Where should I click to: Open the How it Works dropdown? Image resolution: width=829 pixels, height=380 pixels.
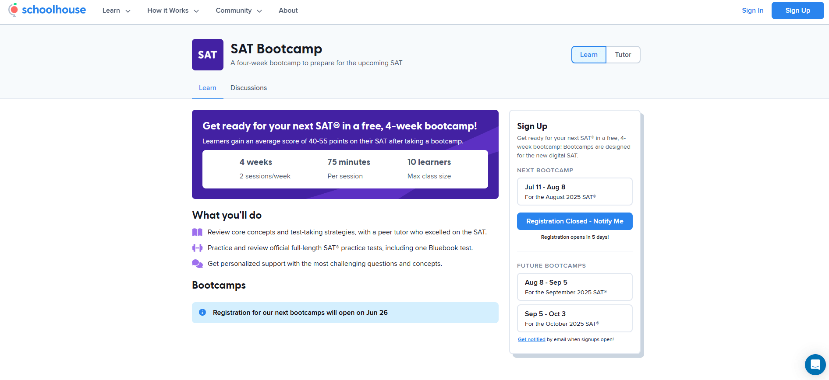tap(173, 10)
